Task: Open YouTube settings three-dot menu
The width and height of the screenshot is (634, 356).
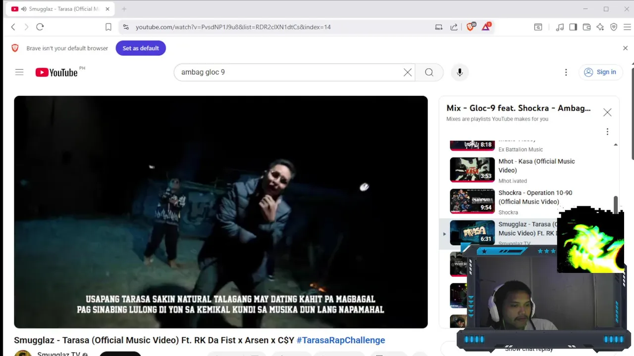Action: [x=566, y=72]
